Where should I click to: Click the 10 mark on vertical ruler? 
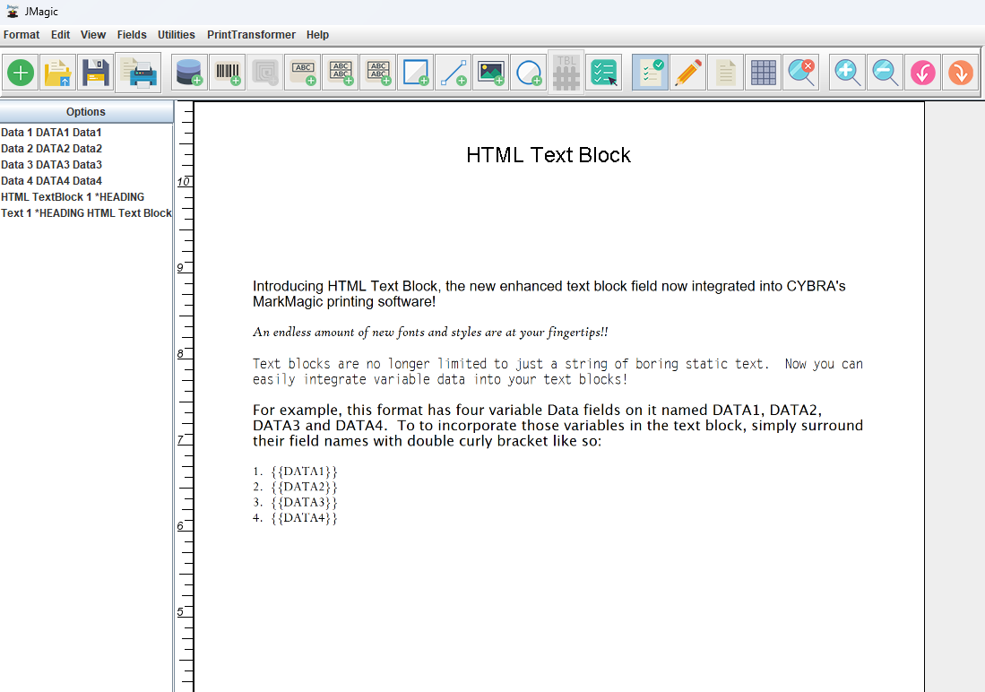pyautogui.click(x=184, y=182)
